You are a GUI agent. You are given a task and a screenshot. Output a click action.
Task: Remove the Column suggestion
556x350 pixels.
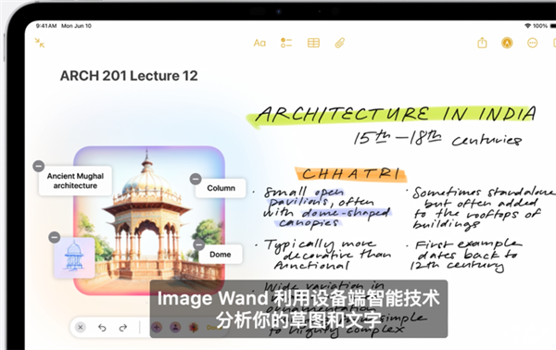(x=196, y=179)
